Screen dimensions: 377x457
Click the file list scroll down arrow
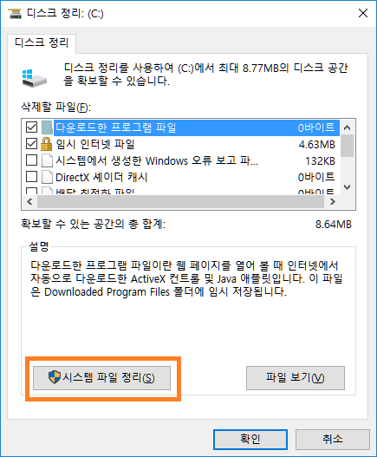pos(347,186)
